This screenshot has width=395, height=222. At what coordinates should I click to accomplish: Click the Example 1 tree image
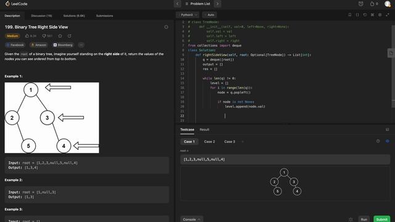pyautogui.click(x=52, y=118)
